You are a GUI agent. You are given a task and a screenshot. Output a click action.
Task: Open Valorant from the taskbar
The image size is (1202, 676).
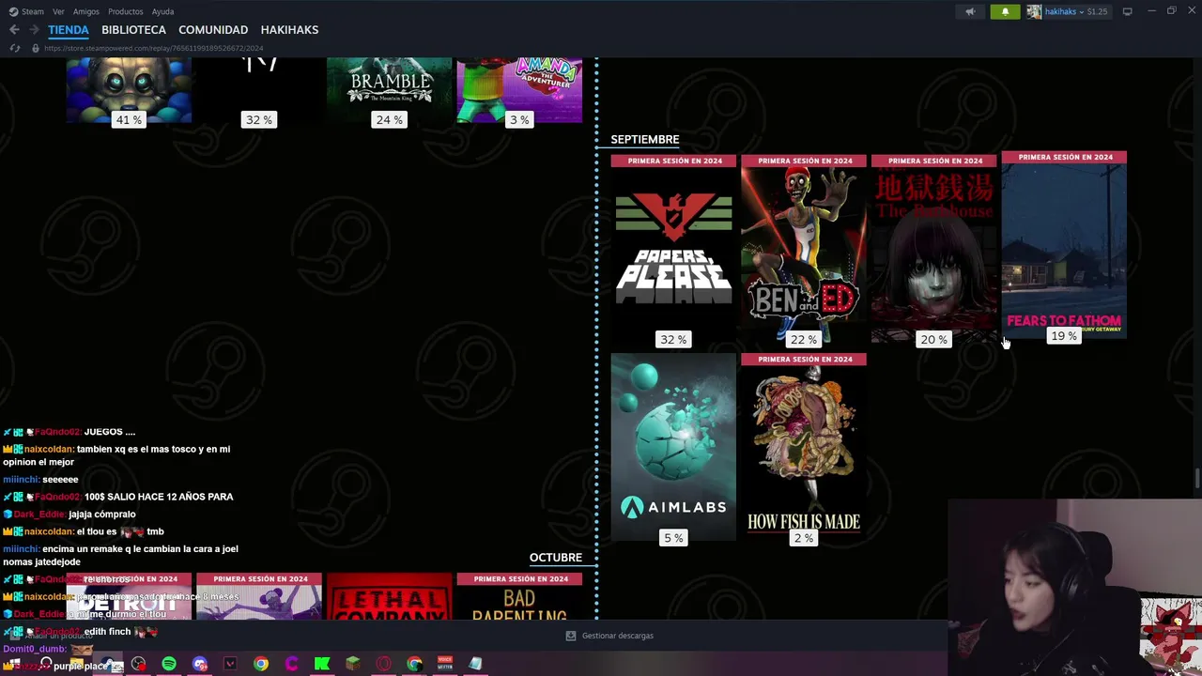coord(230,664)
